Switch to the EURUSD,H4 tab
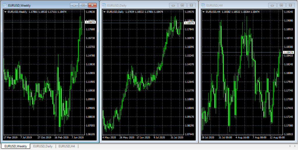The image size is (298, 150). click(x=67, y=146)
